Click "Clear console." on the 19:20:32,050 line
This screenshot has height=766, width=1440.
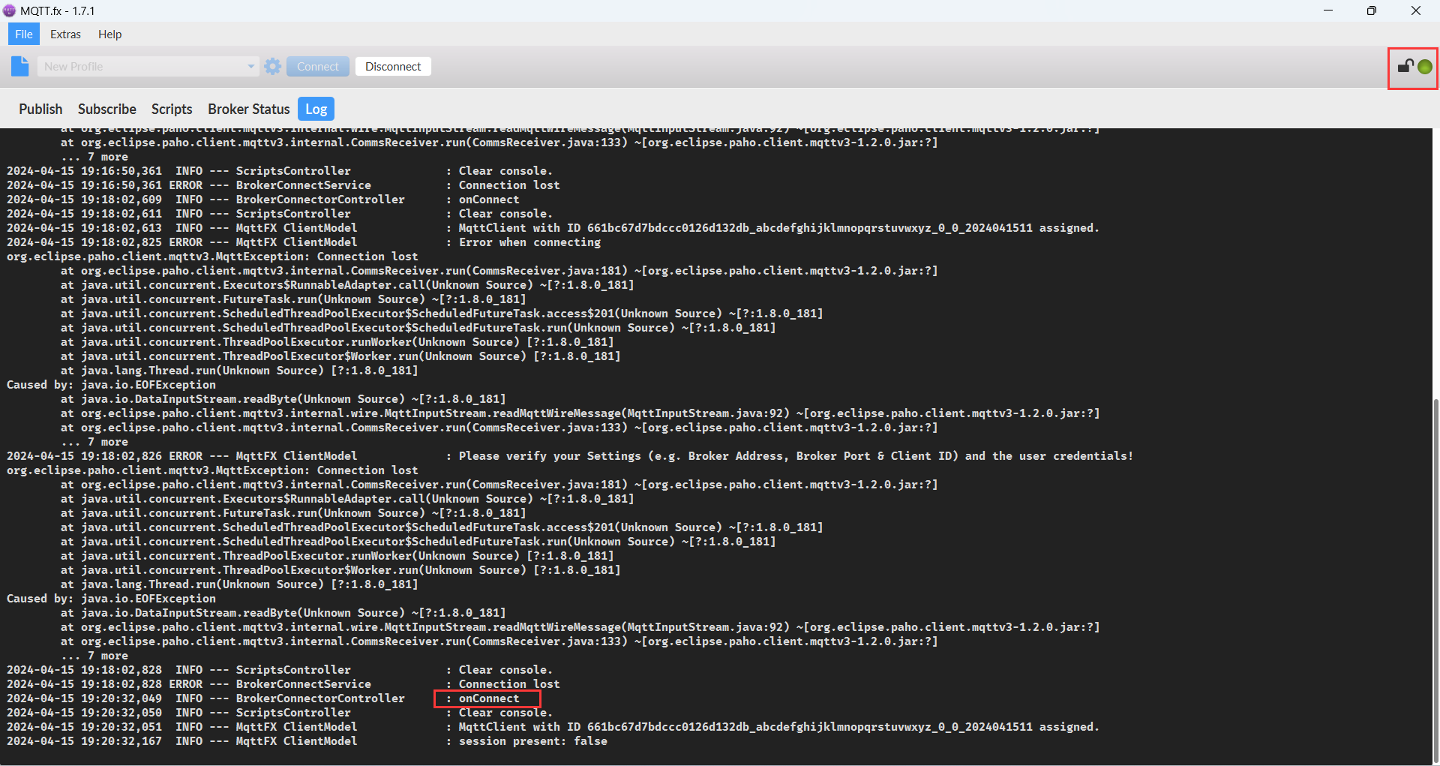[x=505, y=713]
